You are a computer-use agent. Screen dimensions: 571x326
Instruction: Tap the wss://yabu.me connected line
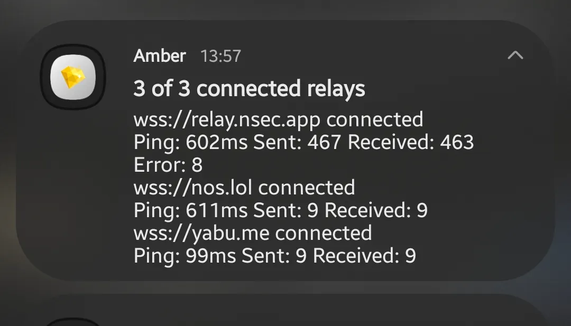252,233
